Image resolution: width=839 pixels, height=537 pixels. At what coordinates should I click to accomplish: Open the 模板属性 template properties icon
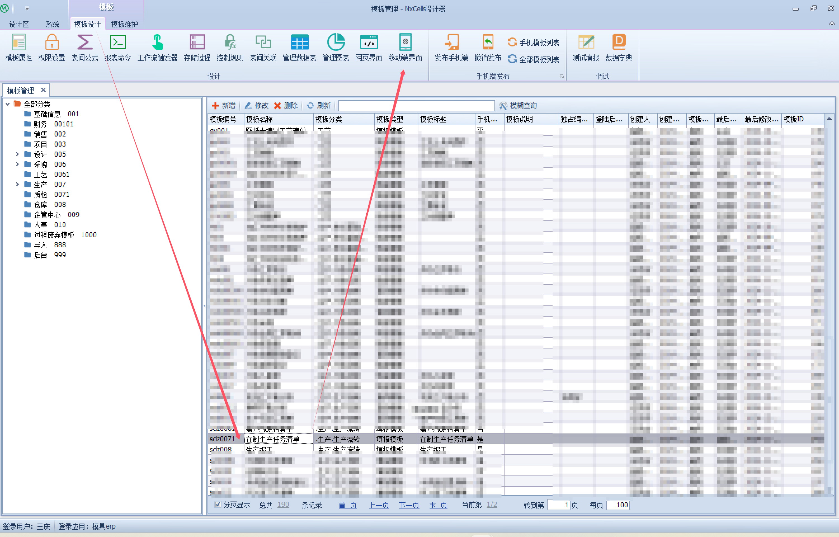point(18,43)
